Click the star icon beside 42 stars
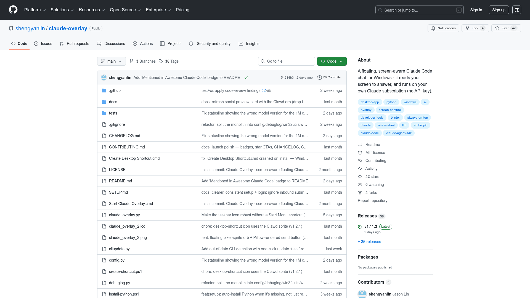 tap(360, 177)
